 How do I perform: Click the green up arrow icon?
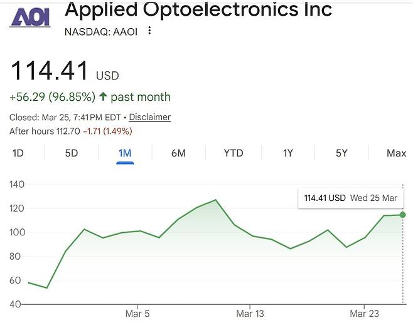pyautogui.click(x=103, y=97)
